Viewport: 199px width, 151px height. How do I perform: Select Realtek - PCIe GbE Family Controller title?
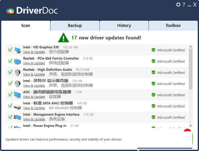click(x=51, y=58)
